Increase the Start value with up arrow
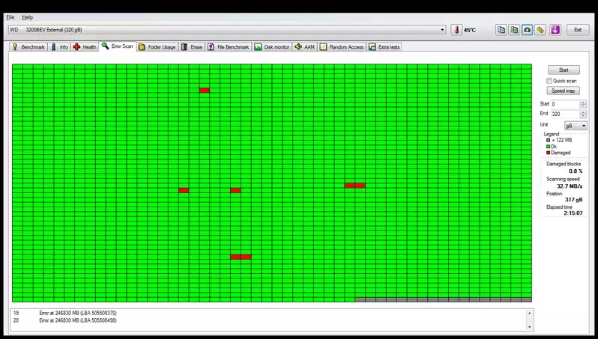Screen dimensions: 598x339 (583, 102)
